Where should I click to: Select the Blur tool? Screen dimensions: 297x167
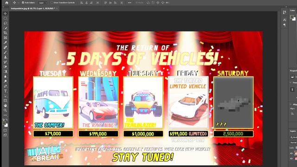point(5,76)
